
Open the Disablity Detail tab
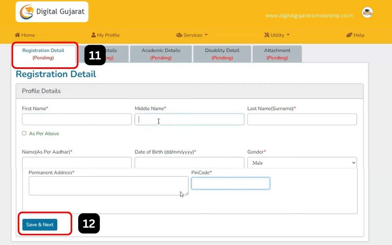click(222, 54)
